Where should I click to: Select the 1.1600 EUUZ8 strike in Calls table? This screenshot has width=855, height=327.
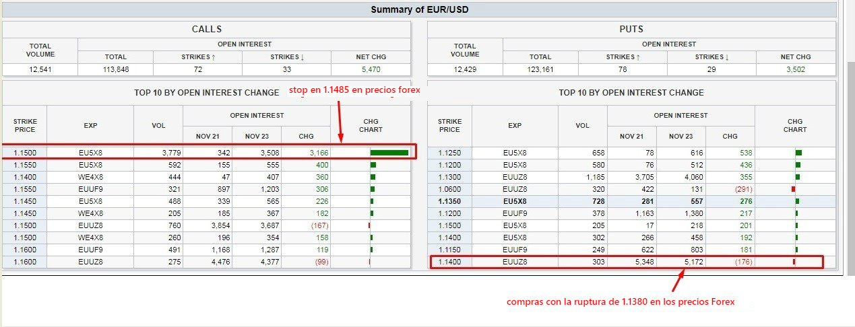[x=24, y=262]
